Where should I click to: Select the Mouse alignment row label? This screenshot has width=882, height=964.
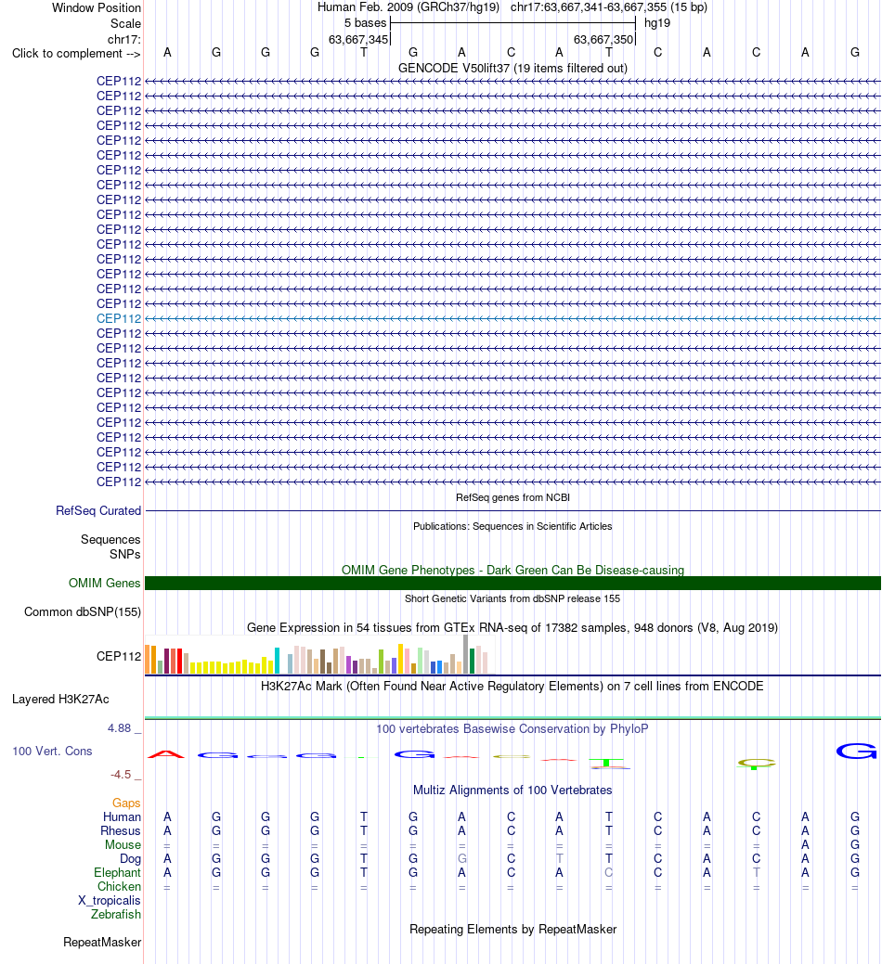[123, 844]
